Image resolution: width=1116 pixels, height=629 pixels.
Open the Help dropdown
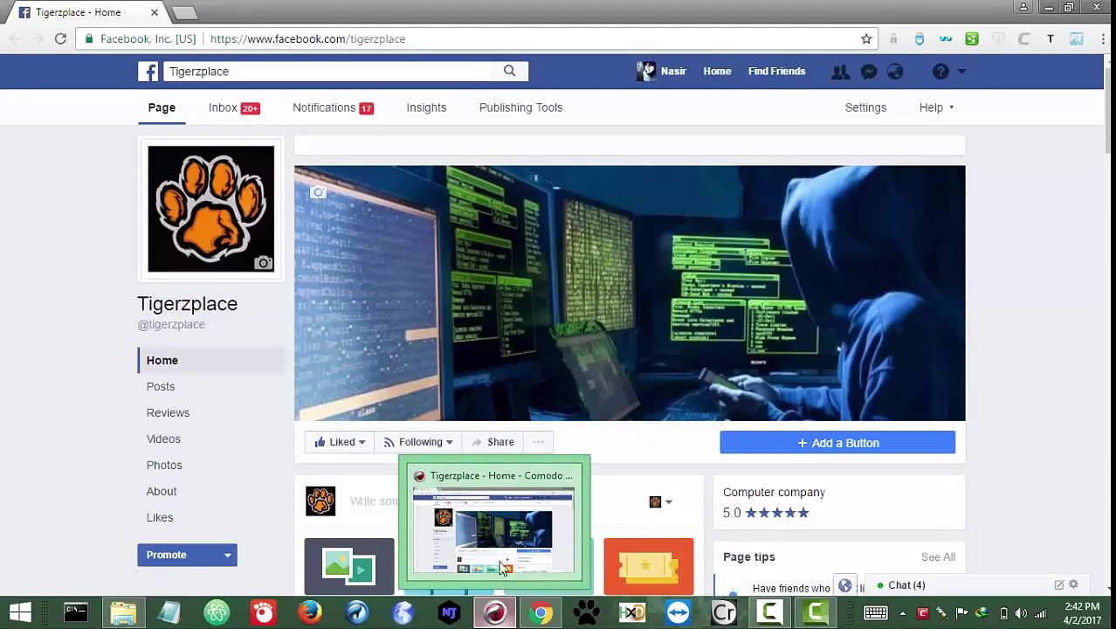coord(936,107)
